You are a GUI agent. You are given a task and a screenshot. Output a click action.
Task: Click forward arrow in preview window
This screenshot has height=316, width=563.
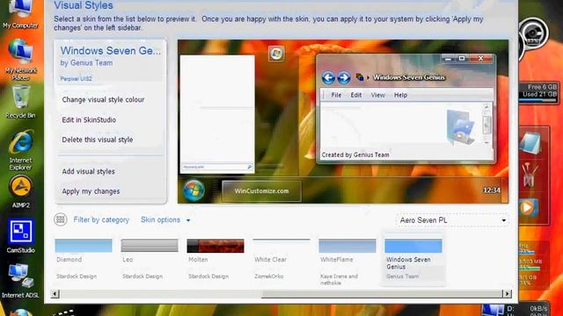pyautogui.click(x=344, y=78)
